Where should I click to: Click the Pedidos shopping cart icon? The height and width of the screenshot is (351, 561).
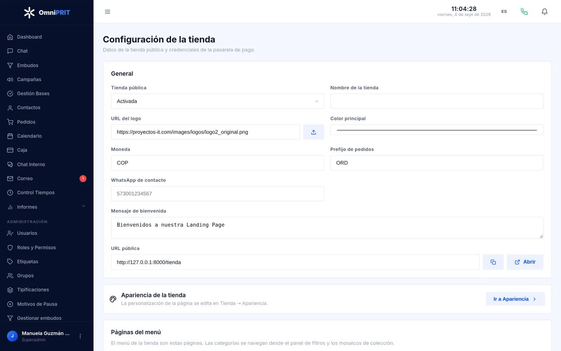pos(10,122)
